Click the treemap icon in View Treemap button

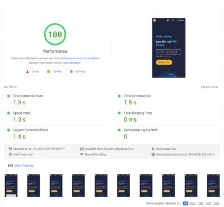(x=11, y=165)
